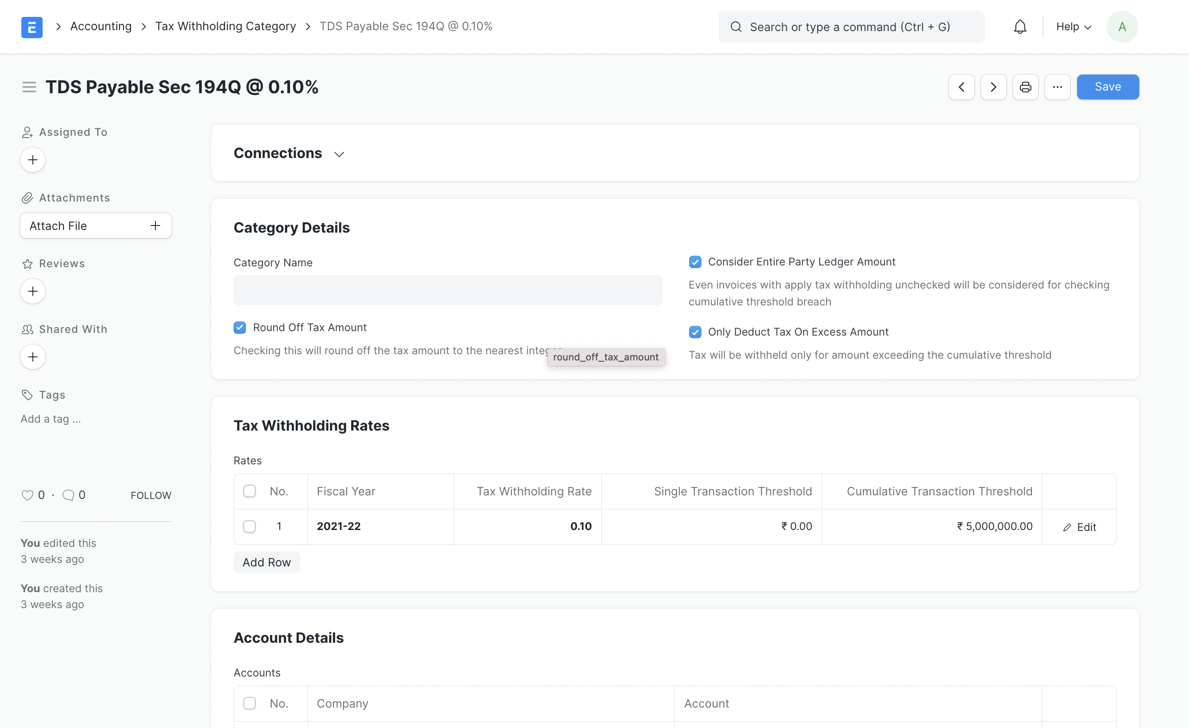The image size is (1189, 728).
Task: Share document using Shared With plus
Action: pos(33,356)
